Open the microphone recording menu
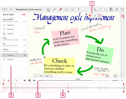126x99 pixels. 95,9
